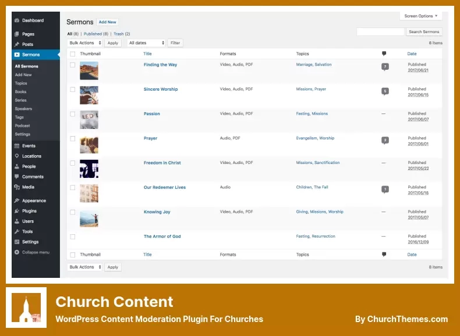
Task: Click the Comments bubble icon in sidebar
Action: click(17, 177)
